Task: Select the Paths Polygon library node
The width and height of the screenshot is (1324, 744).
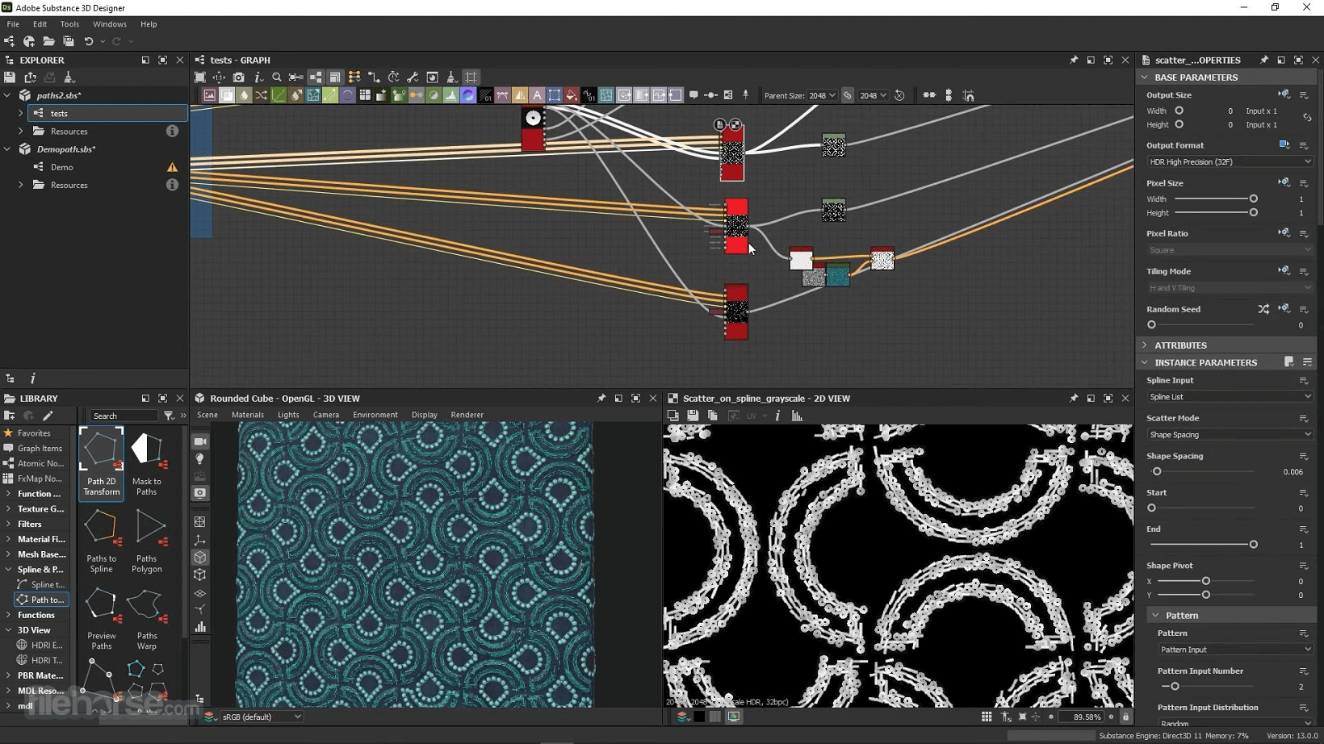Action: (147, 541)
